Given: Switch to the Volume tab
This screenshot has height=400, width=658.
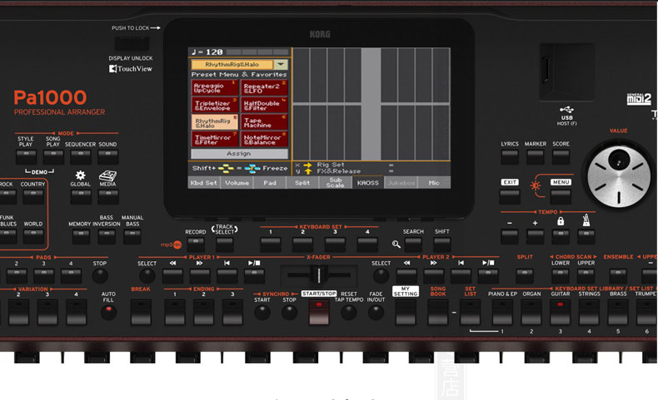Looking at the screenshot, I should click(x=237, y=183).
